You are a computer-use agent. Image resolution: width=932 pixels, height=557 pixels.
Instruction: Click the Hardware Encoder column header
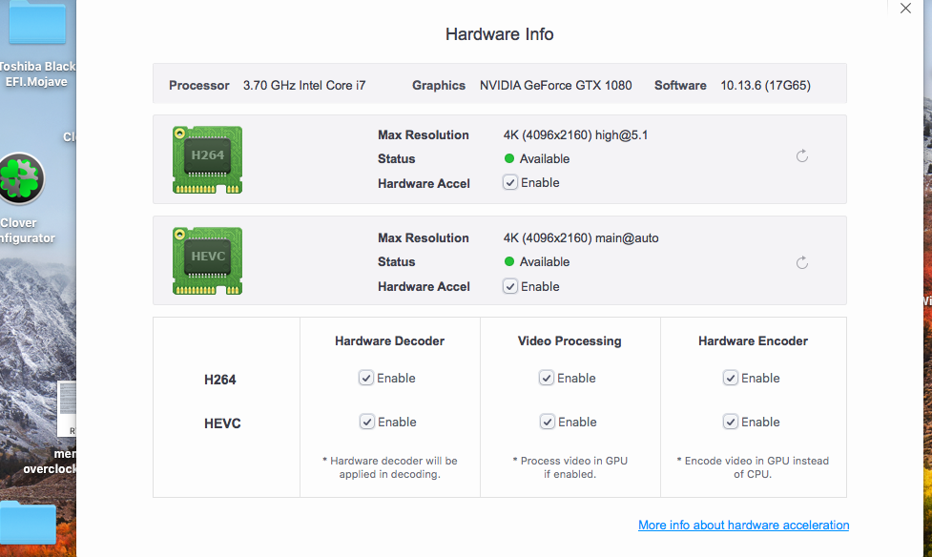pos(753,341)
